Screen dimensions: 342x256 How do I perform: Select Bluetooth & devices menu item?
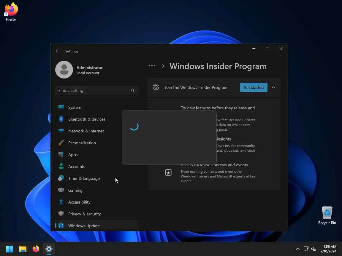click(87, 119)
